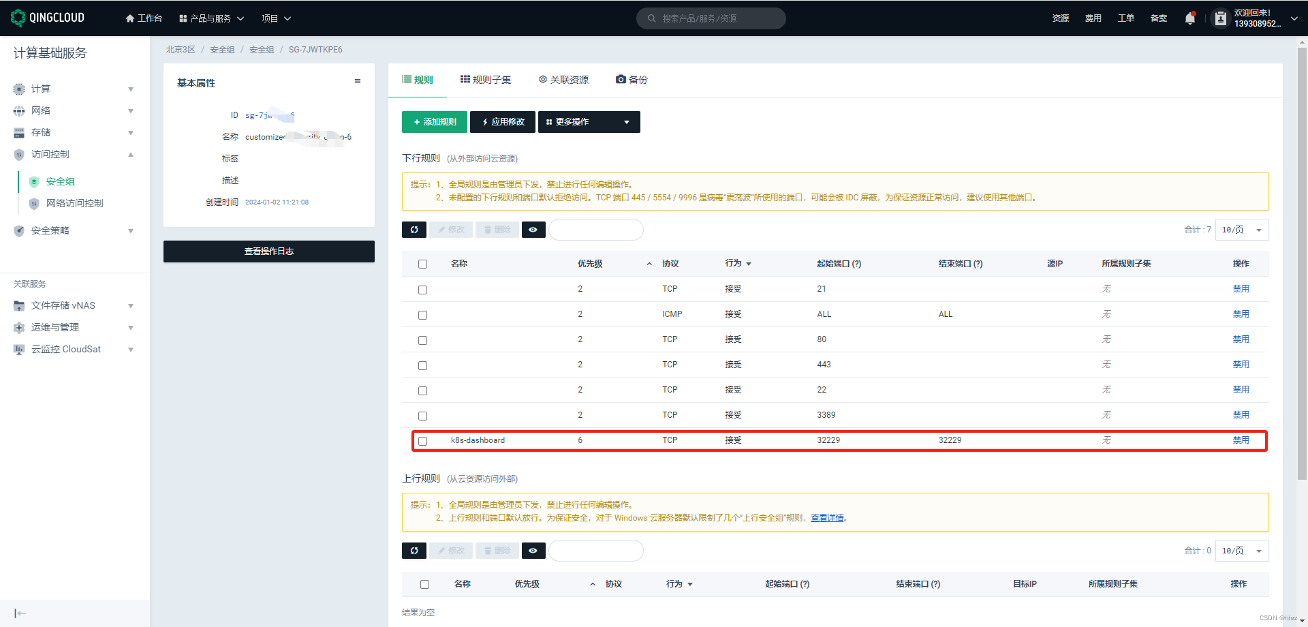Viewport: 1308px width, 627px height.
Task: Click breadcrumb 北京3区
Action: click(181, 50)
